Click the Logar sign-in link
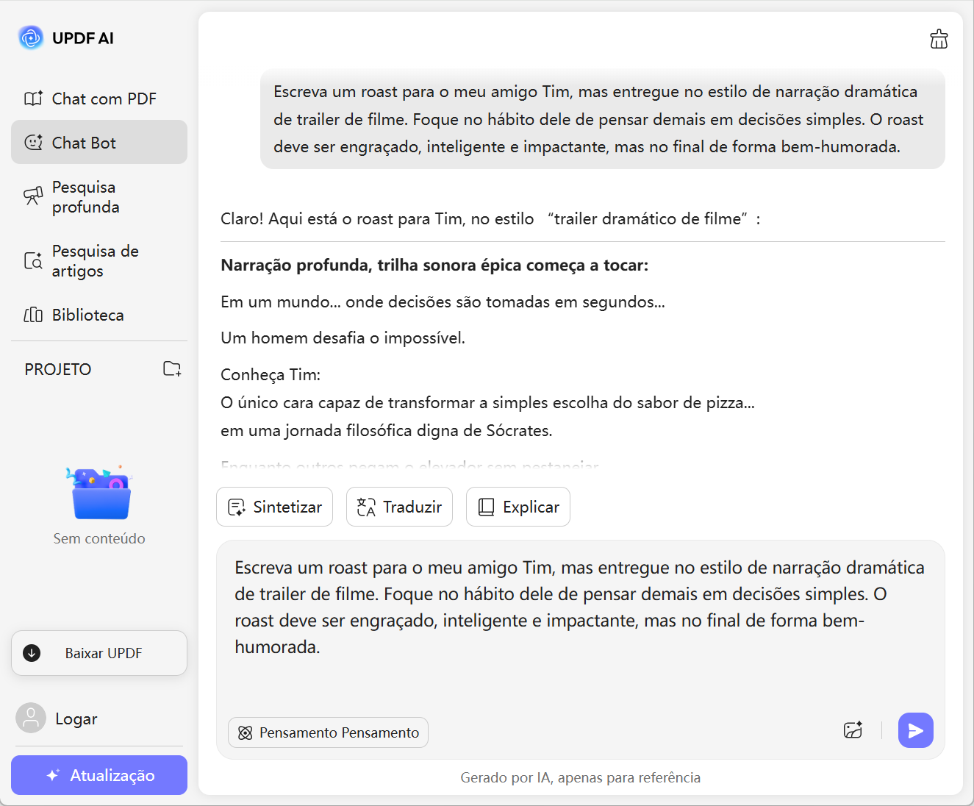Image resolution: width=974 pixels, height=806 pixels. 76,719
